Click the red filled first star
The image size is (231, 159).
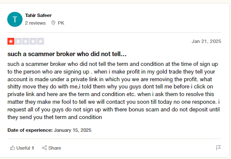click(11, 41)
